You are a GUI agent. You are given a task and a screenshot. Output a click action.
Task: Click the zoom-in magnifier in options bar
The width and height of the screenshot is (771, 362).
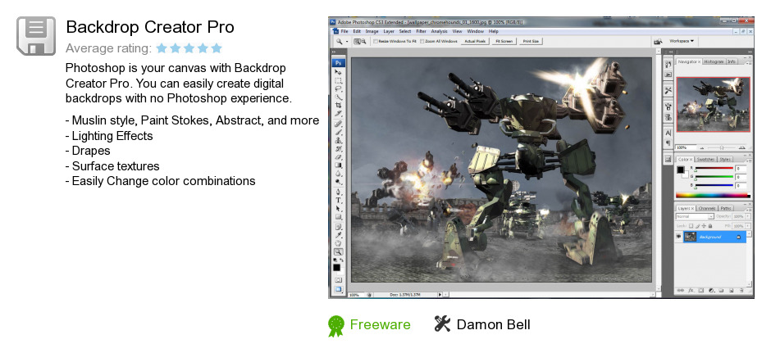(x=357, y=41)
